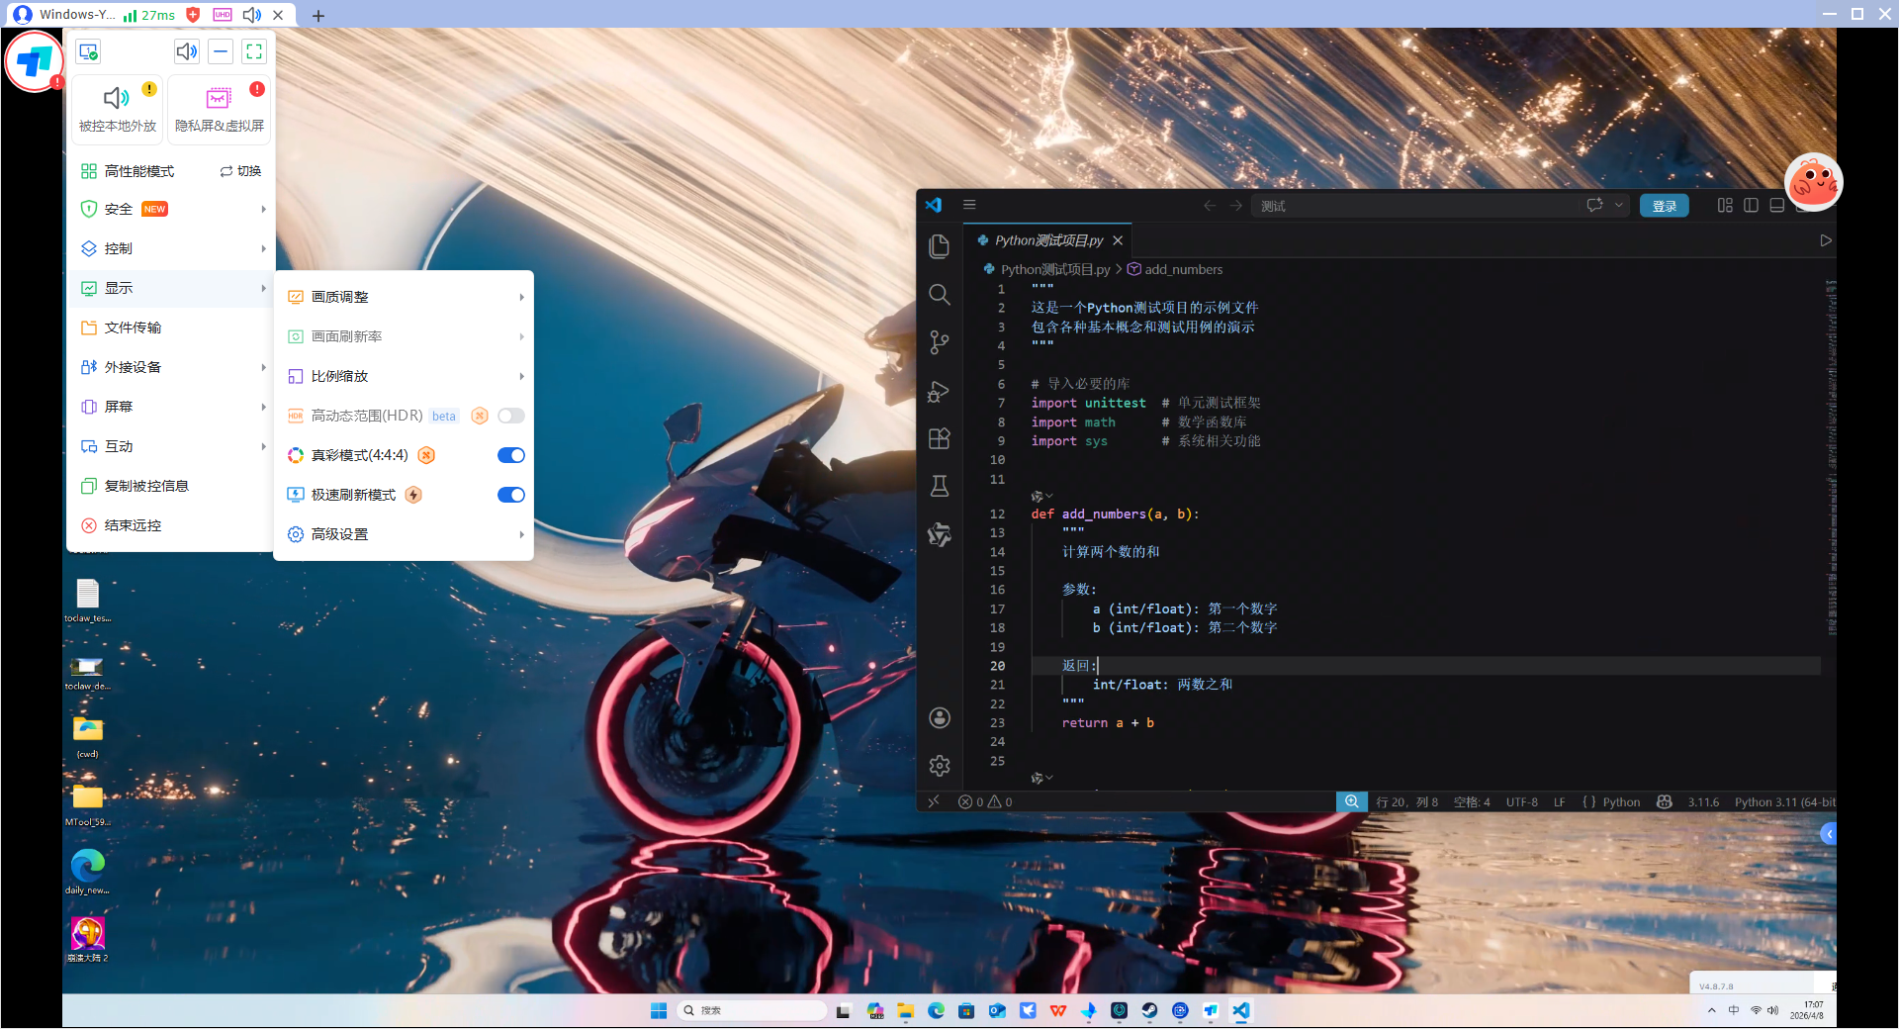Enter fullscreen from ToDesk panel
The height and width of the screenshot is (1029, 1899).
click(x=254, y=51)
